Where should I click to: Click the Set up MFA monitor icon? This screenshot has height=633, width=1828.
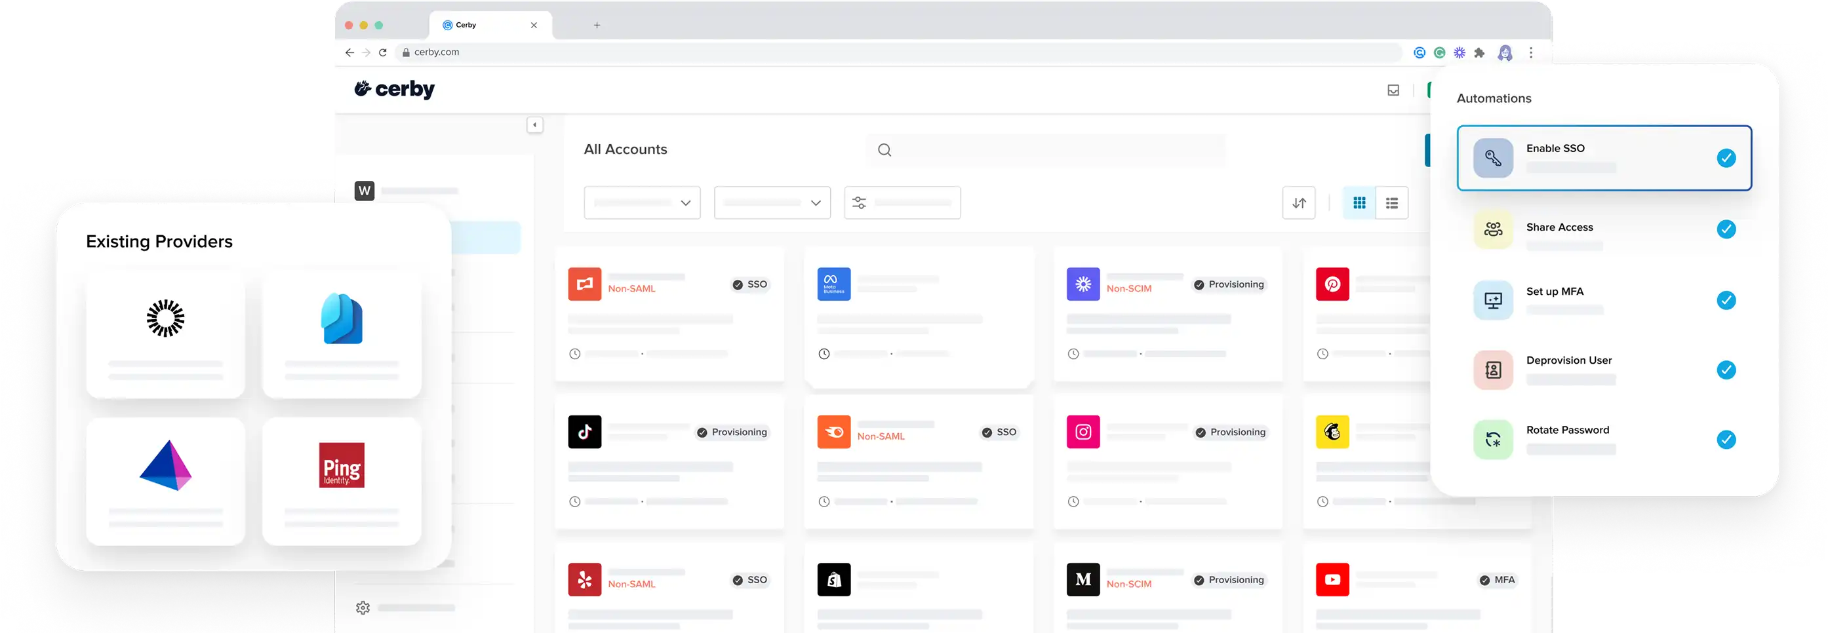pos(1493,301)
